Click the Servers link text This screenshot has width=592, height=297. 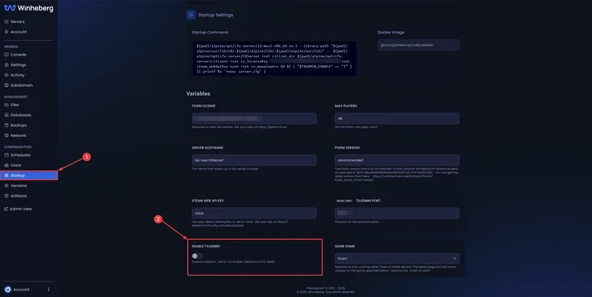(x=17, y=21)
